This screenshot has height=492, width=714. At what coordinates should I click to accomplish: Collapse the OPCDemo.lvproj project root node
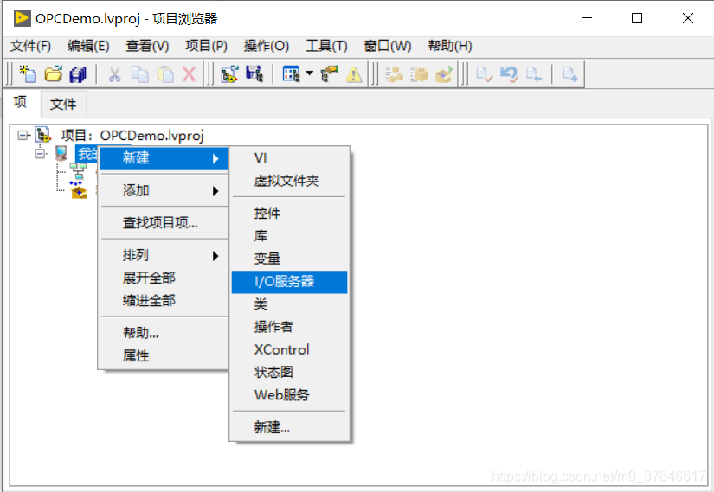tap(23, 135)
